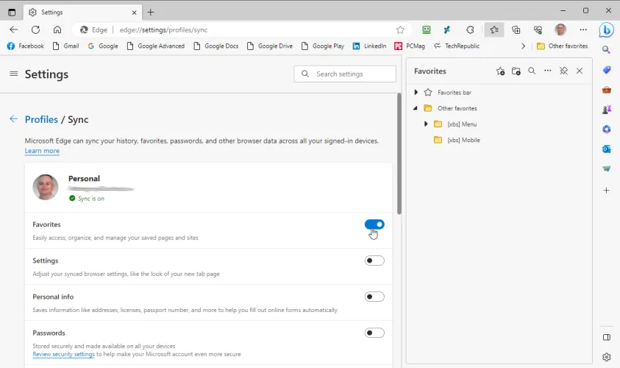Click the Home icon in toolbar
Viewport: 620px width, 368px height.
57,30
